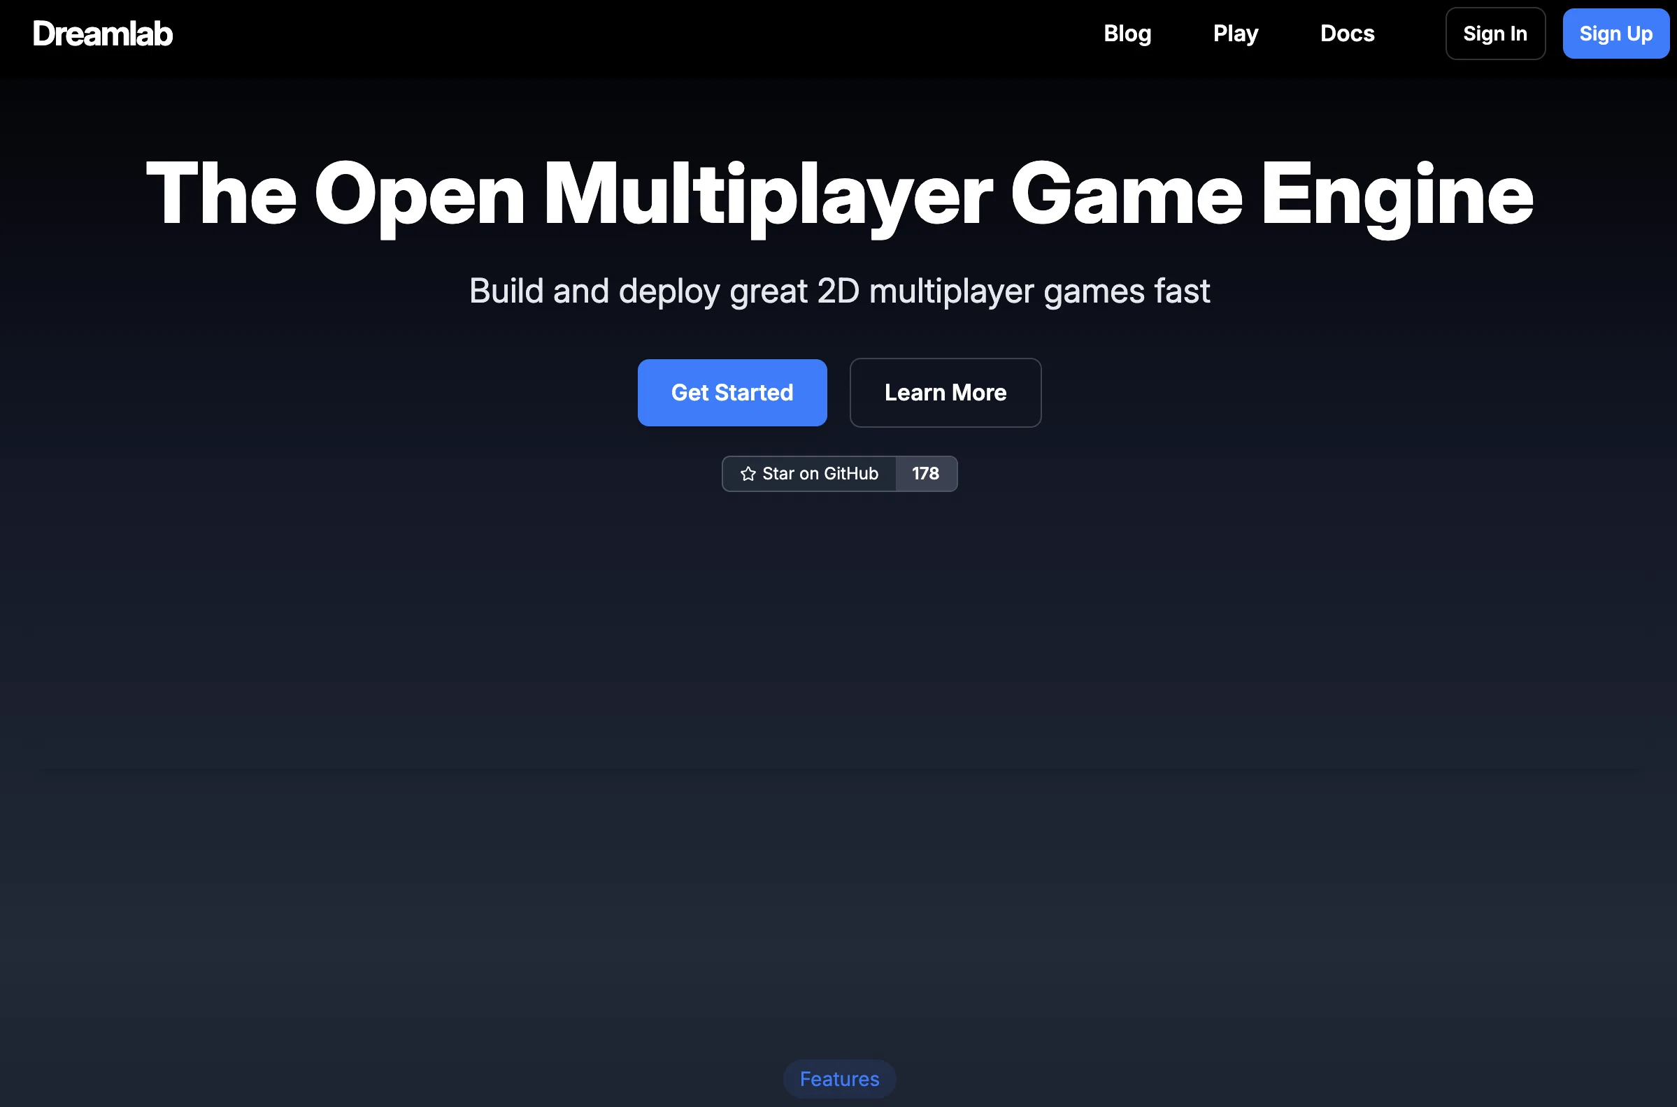Click the Sign In button
1677x1107 pixels.
tap(1495, 34)
